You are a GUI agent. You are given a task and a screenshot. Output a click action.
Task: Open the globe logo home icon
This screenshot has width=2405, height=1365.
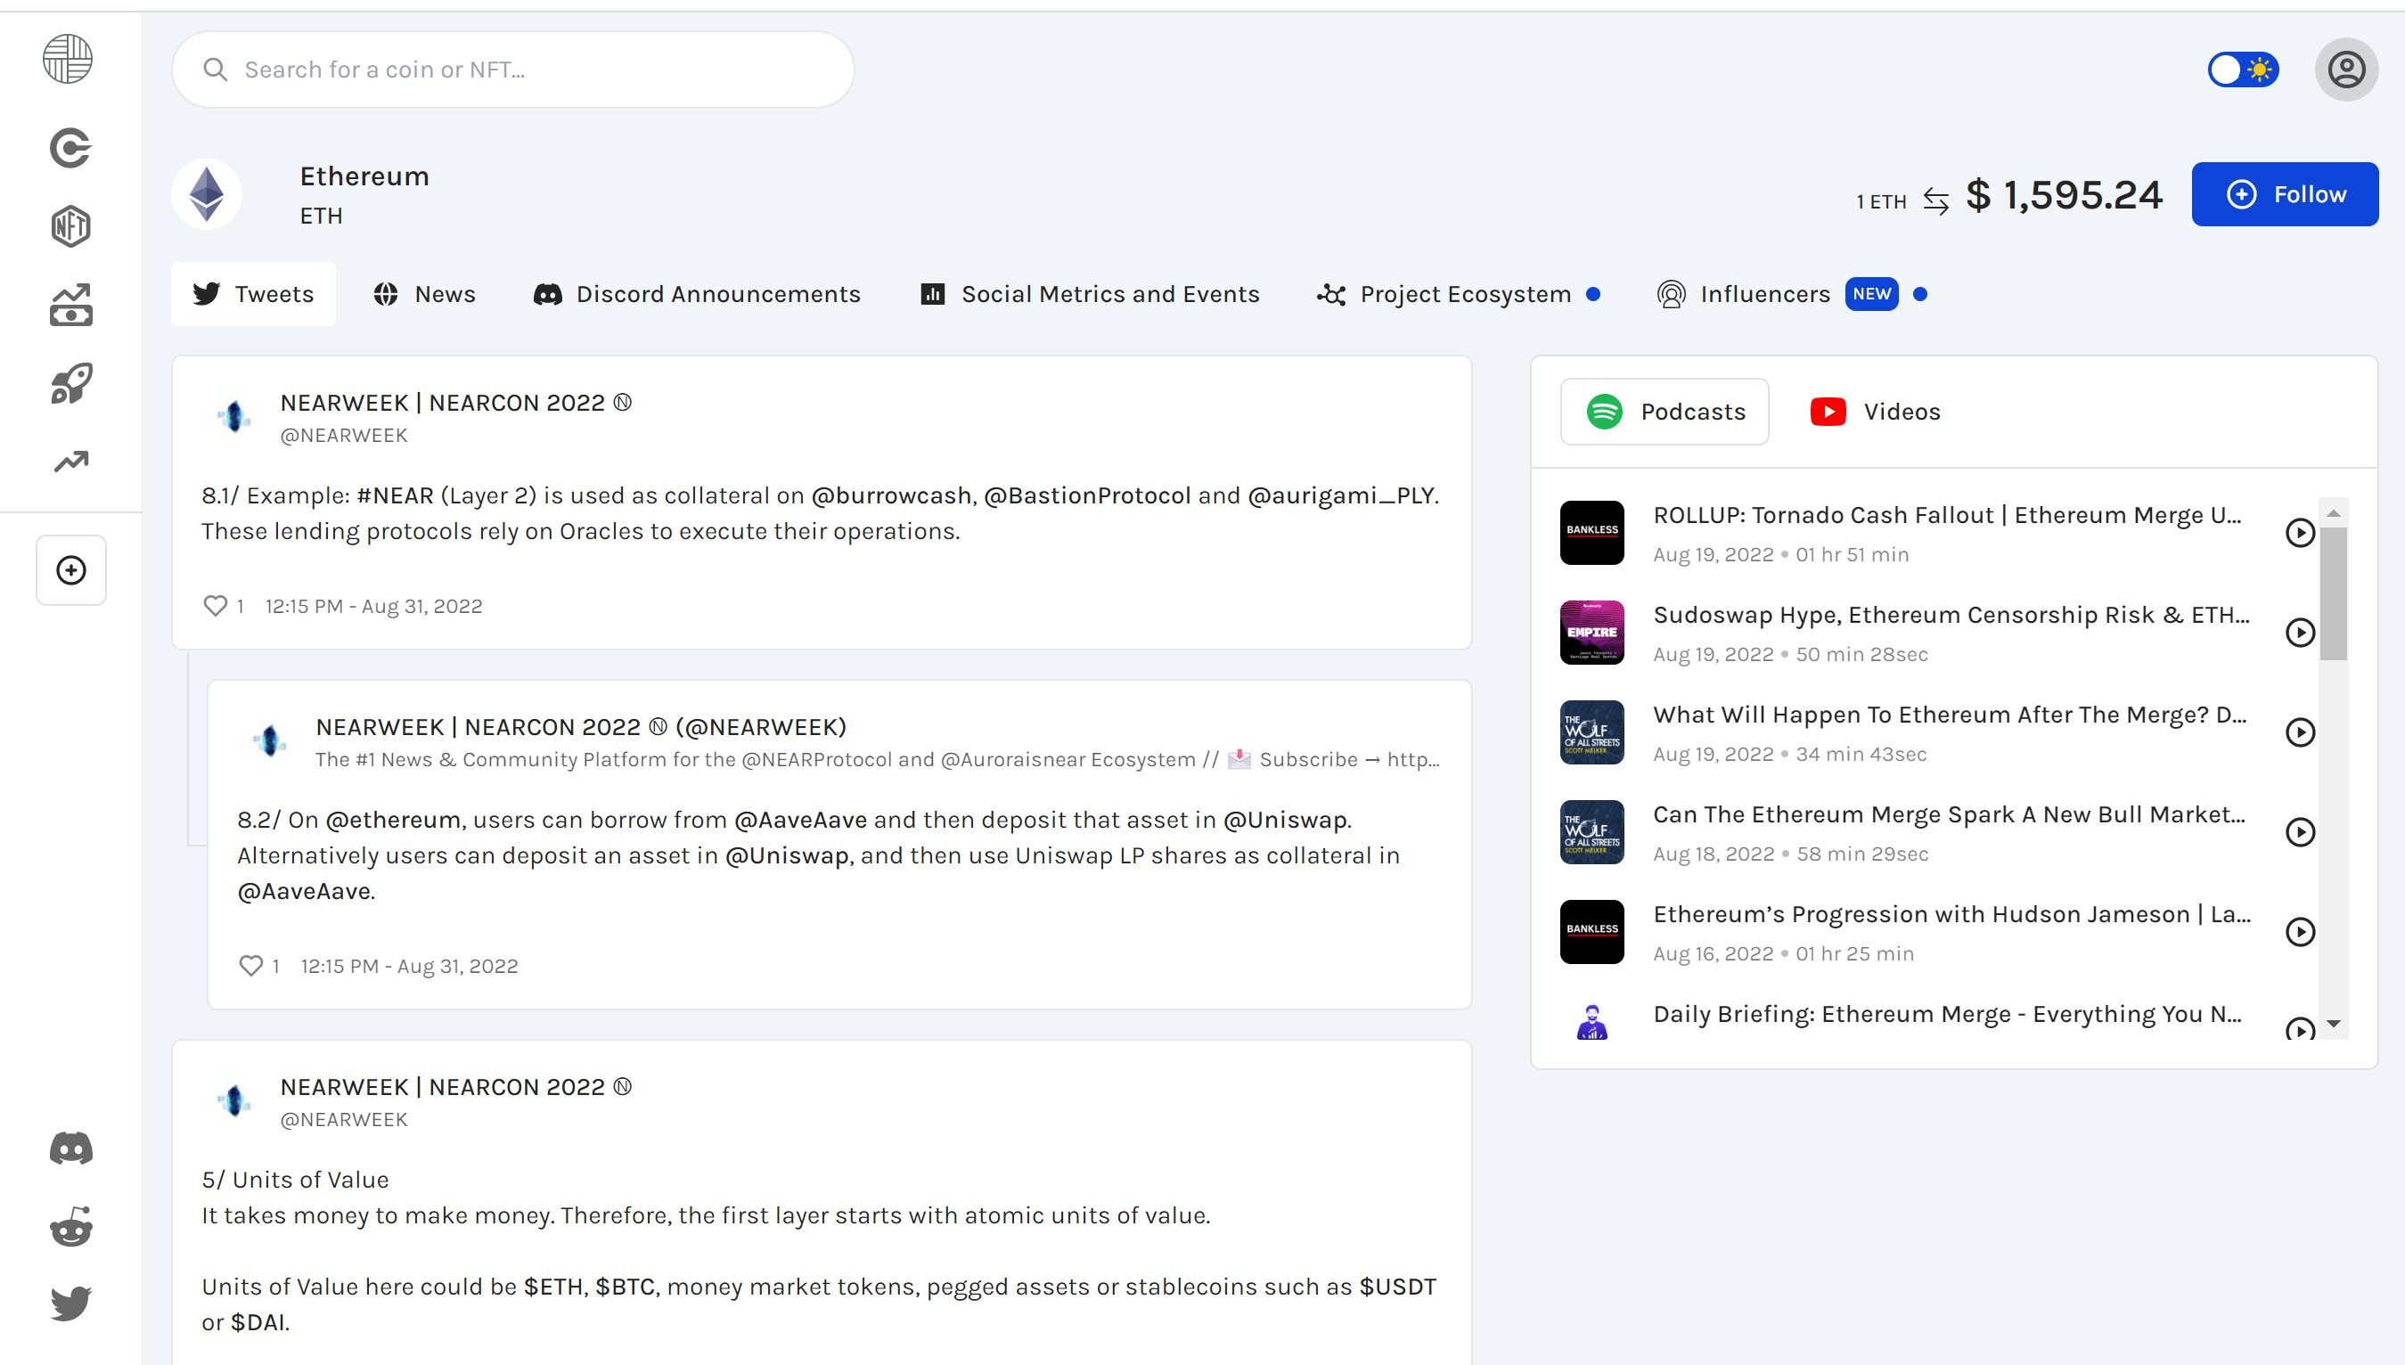click(x=68, y=59)
